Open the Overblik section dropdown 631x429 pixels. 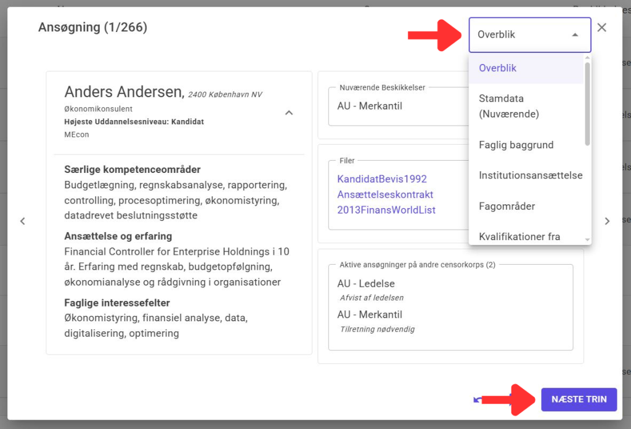[x=529, y=34]
